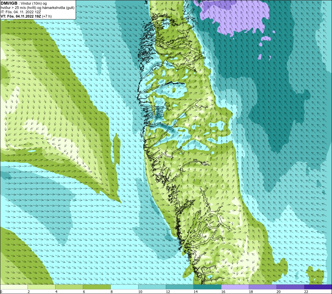Viewport: 332px width, 294px height.
Task: Click the legend scale label '2'
Action: (x=29, y=292)
